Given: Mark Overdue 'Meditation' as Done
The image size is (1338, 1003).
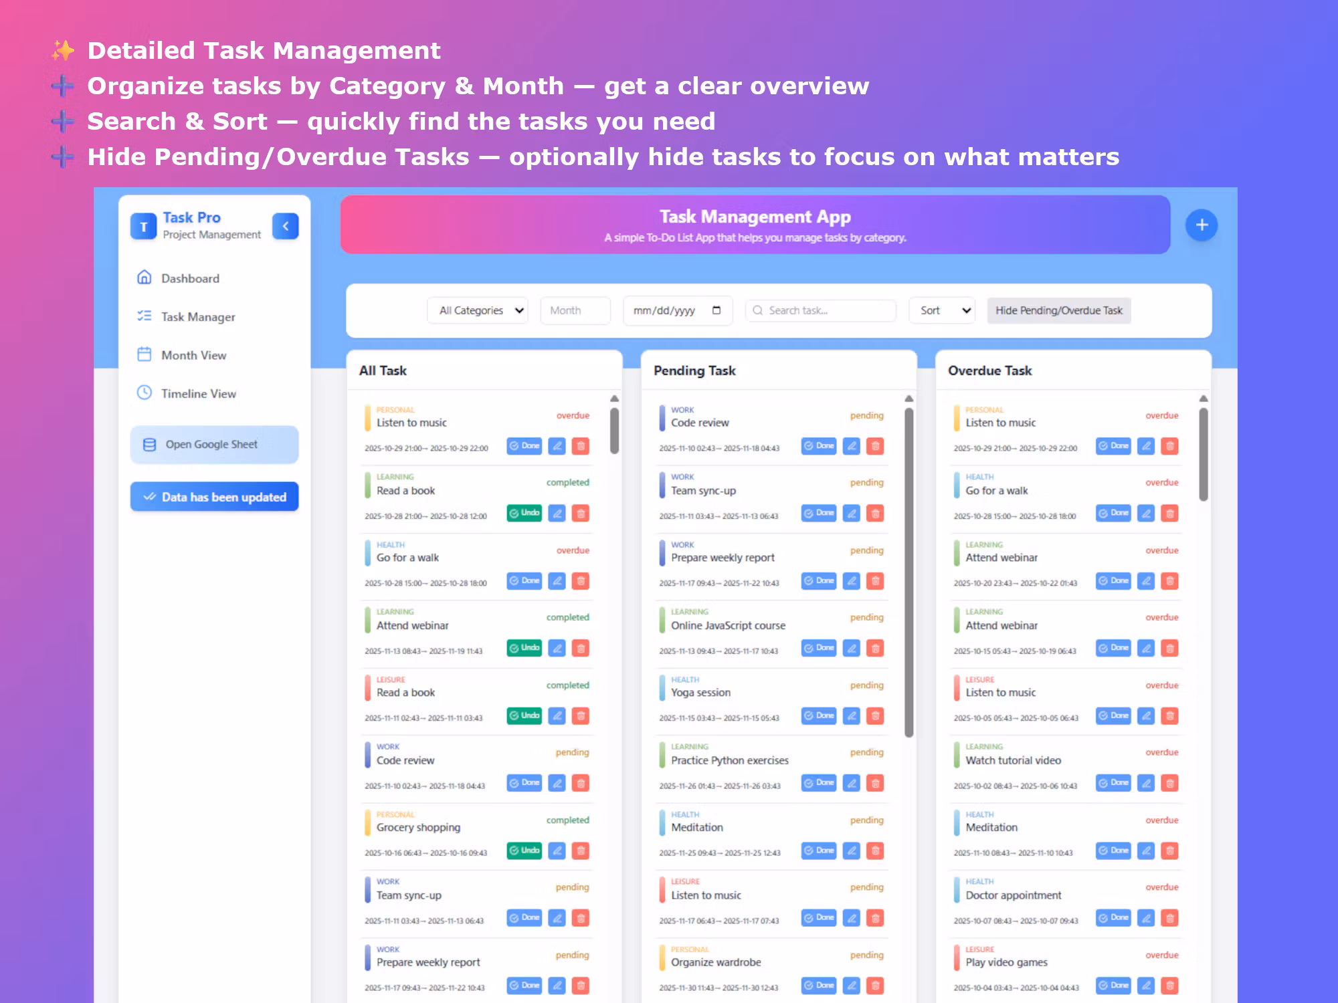Looking at the screenshot, I should (1113, 851).
